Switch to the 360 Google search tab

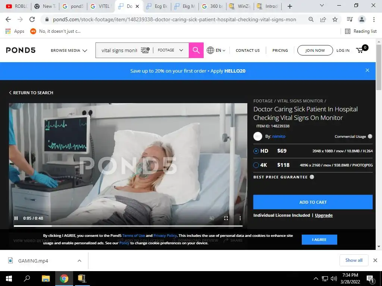pos(213,6)
